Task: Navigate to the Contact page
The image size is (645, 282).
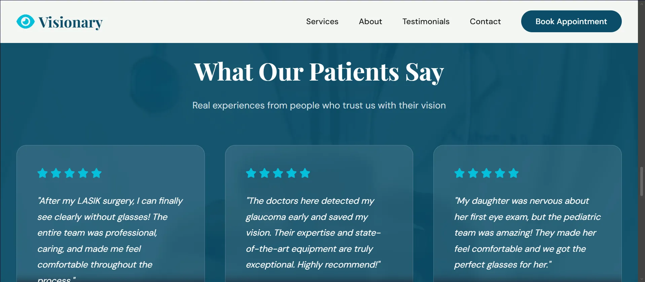Action: tap(485, 21)
